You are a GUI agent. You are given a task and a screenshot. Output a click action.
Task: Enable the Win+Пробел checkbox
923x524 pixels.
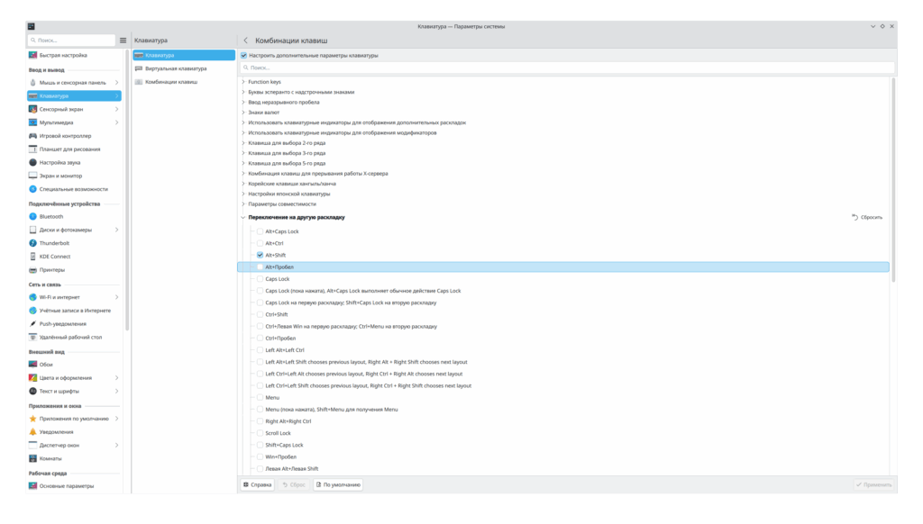pyautogui.click(x=260, y=457)
